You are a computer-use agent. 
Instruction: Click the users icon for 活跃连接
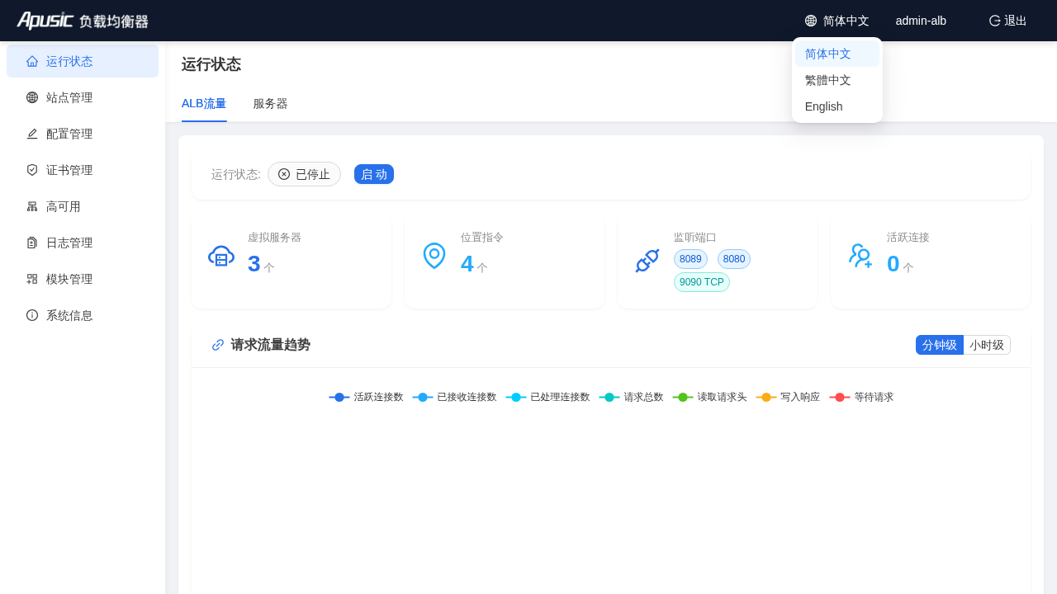pos(860,256)
